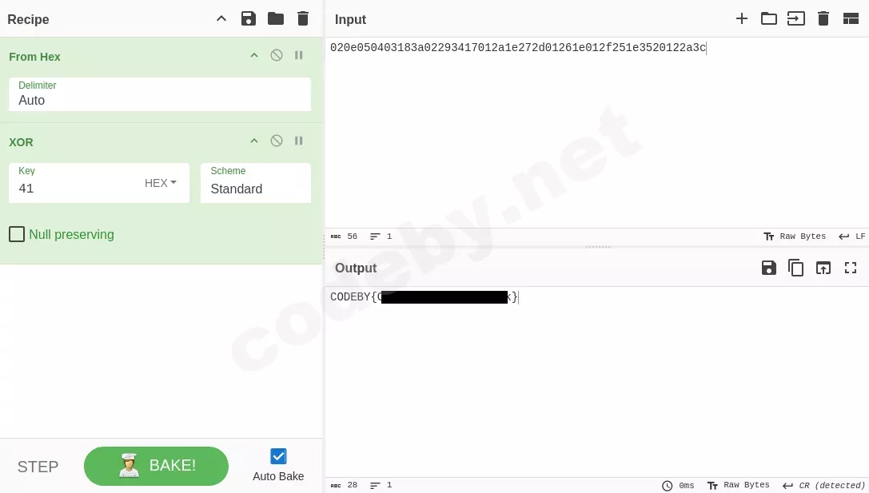The height and width of the screenshot is (493, 869).
Task: Save output to file
Action: point(769,268)
